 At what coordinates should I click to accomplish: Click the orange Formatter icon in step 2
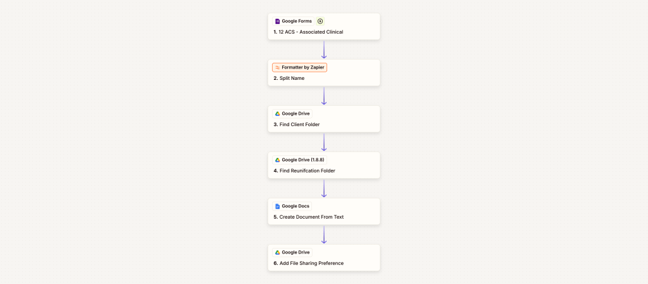[277, 67]
